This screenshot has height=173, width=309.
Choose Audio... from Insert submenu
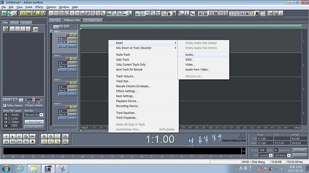[203, 55]
